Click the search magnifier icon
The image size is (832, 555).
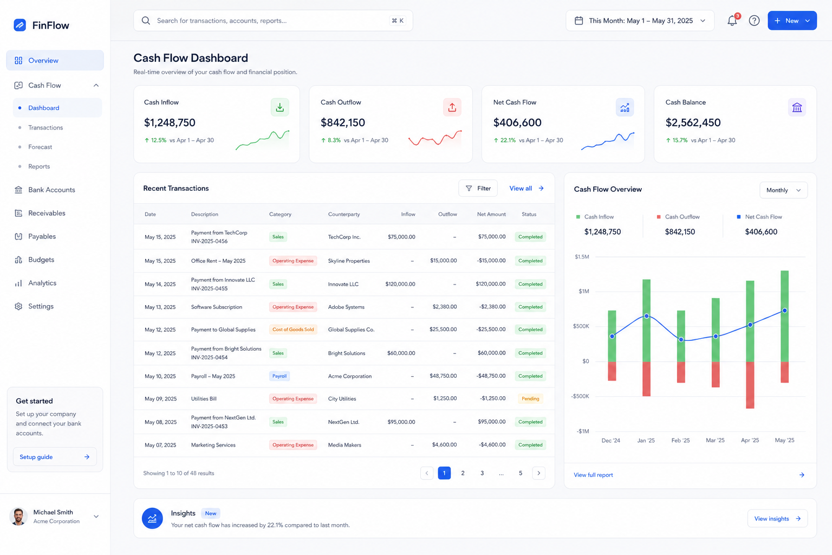click(146, 21)
